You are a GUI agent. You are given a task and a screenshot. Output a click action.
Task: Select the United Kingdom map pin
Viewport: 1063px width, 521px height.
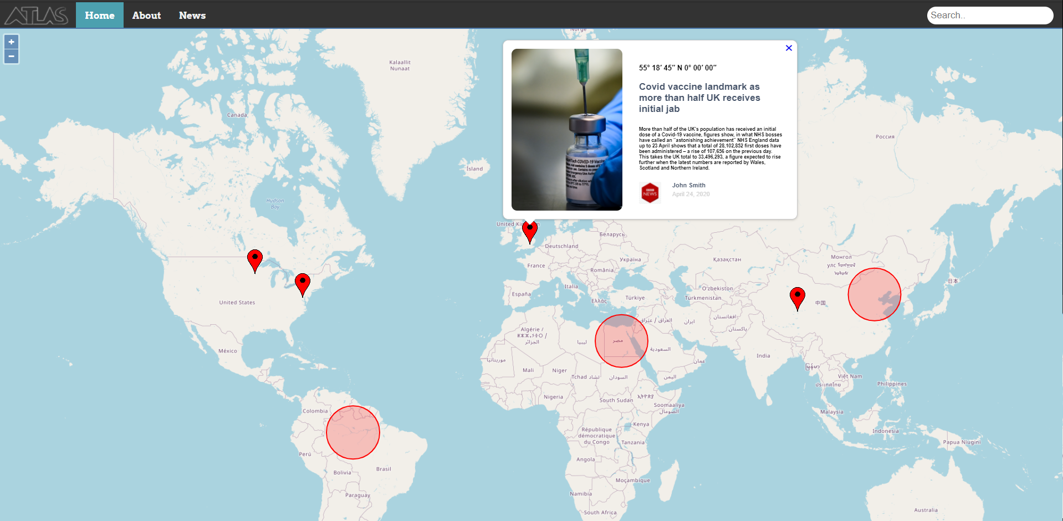click(x=530, y=232)
